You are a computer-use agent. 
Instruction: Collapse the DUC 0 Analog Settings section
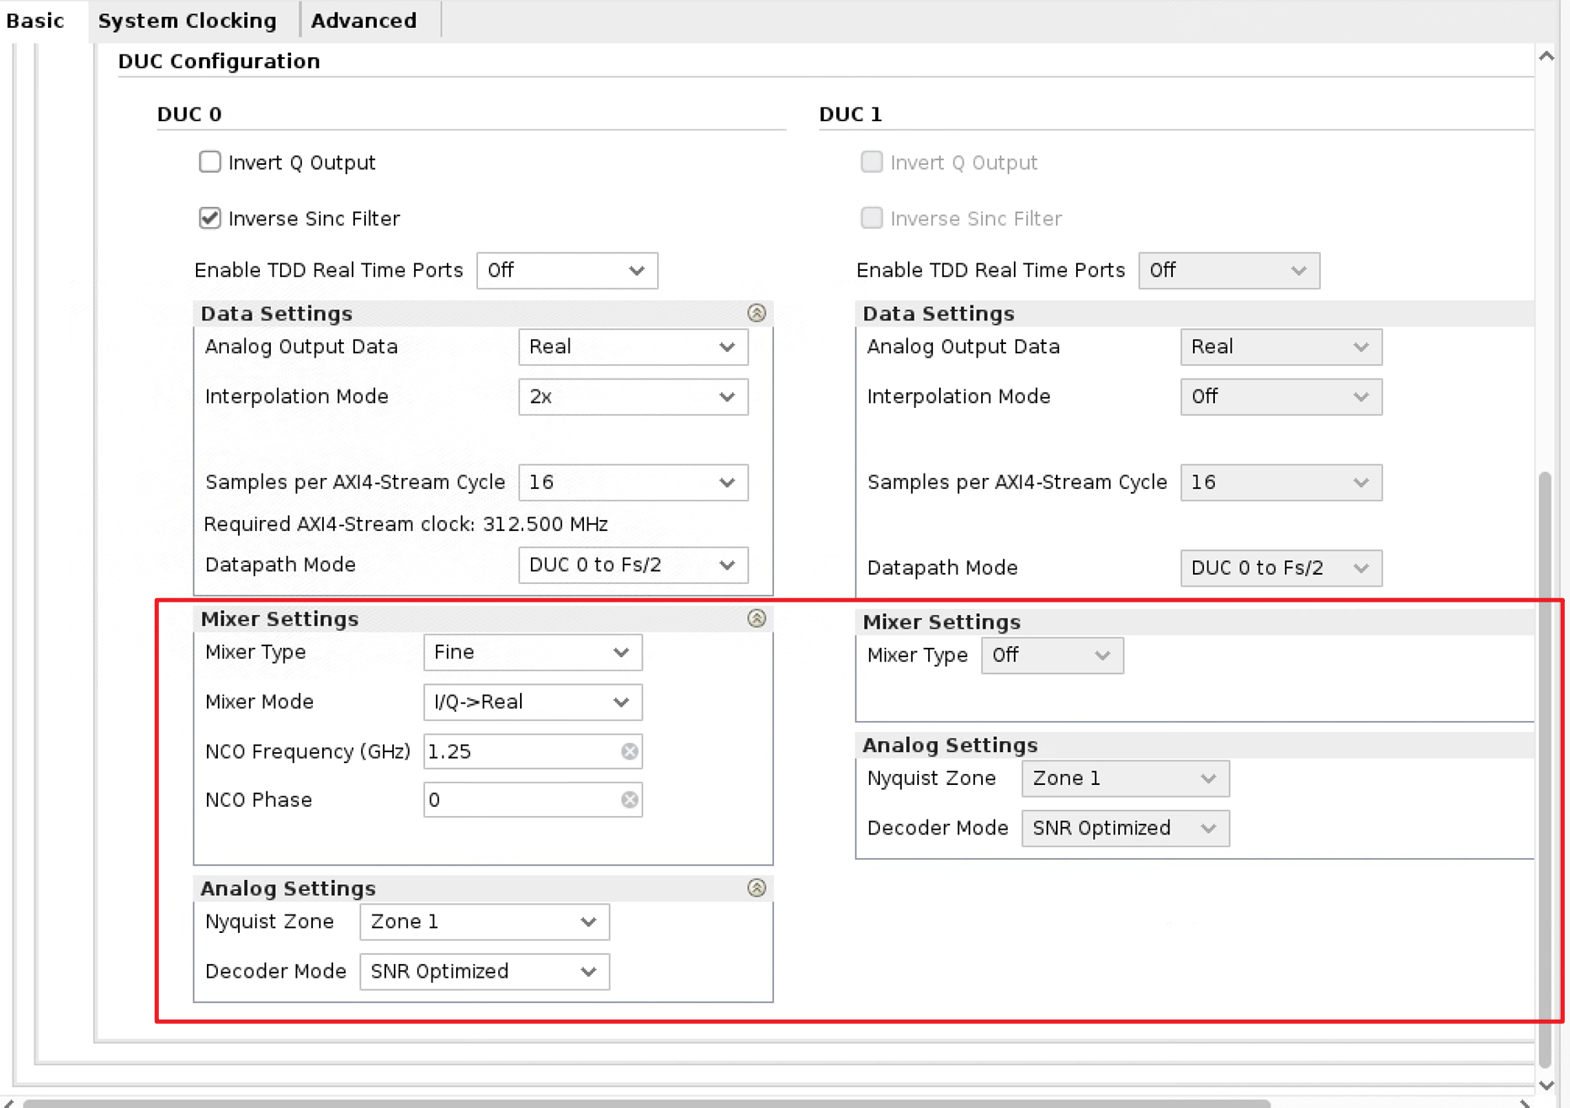756,888
